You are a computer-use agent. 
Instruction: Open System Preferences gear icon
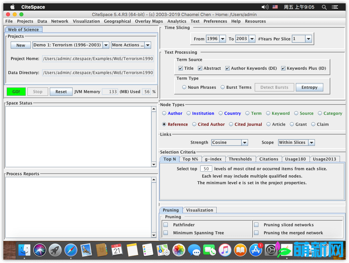(x=271, y=250)
